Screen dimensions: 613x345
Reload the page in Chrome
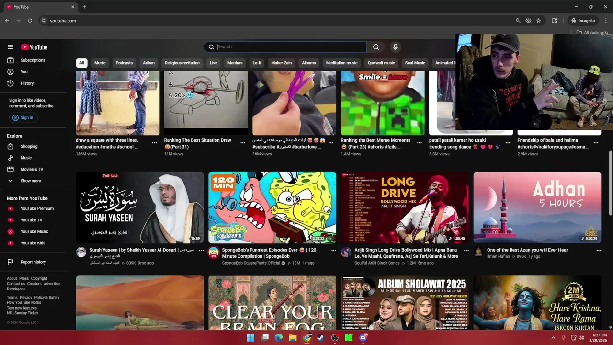pyautogui.click(x=30, y=21)
